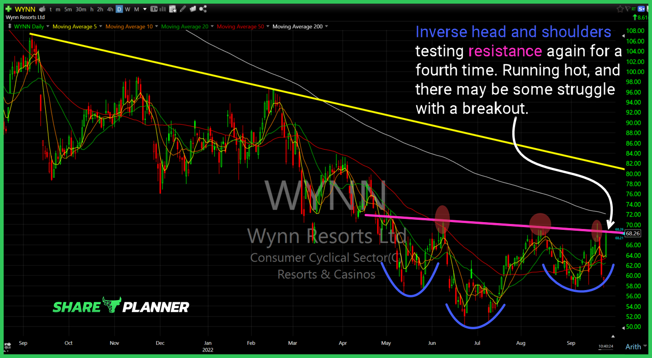The image size is (652, 358).
Task: Click the blue S symbol-link icon
Action: [641, 9]
